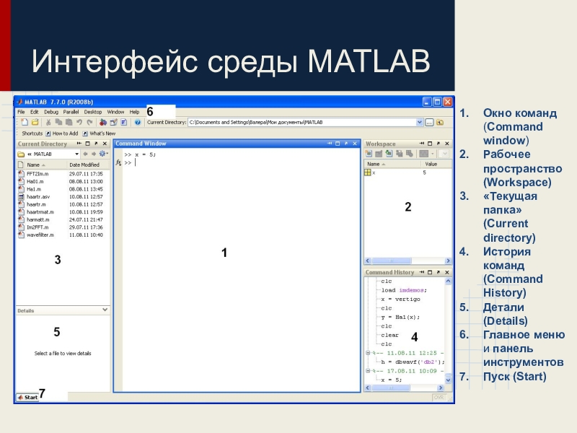Sort by the Date Modified column

tap(88, 165)
